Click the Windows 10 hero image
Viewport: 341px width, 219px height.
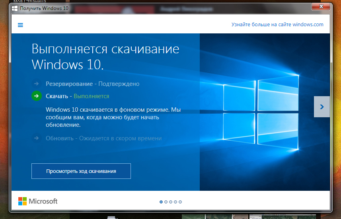(x=265, y=112)
